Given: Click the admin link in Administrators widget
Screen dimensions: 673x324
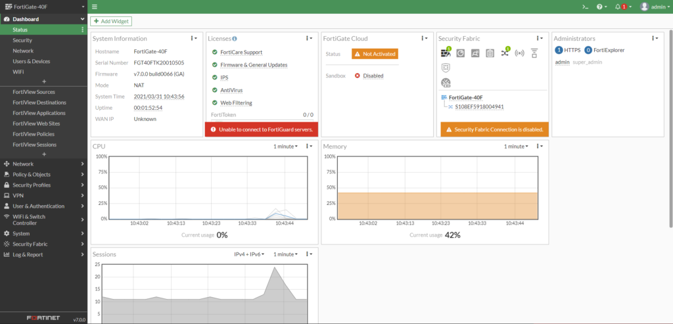Looking at the screenshot, I should (x=563, y=62).
